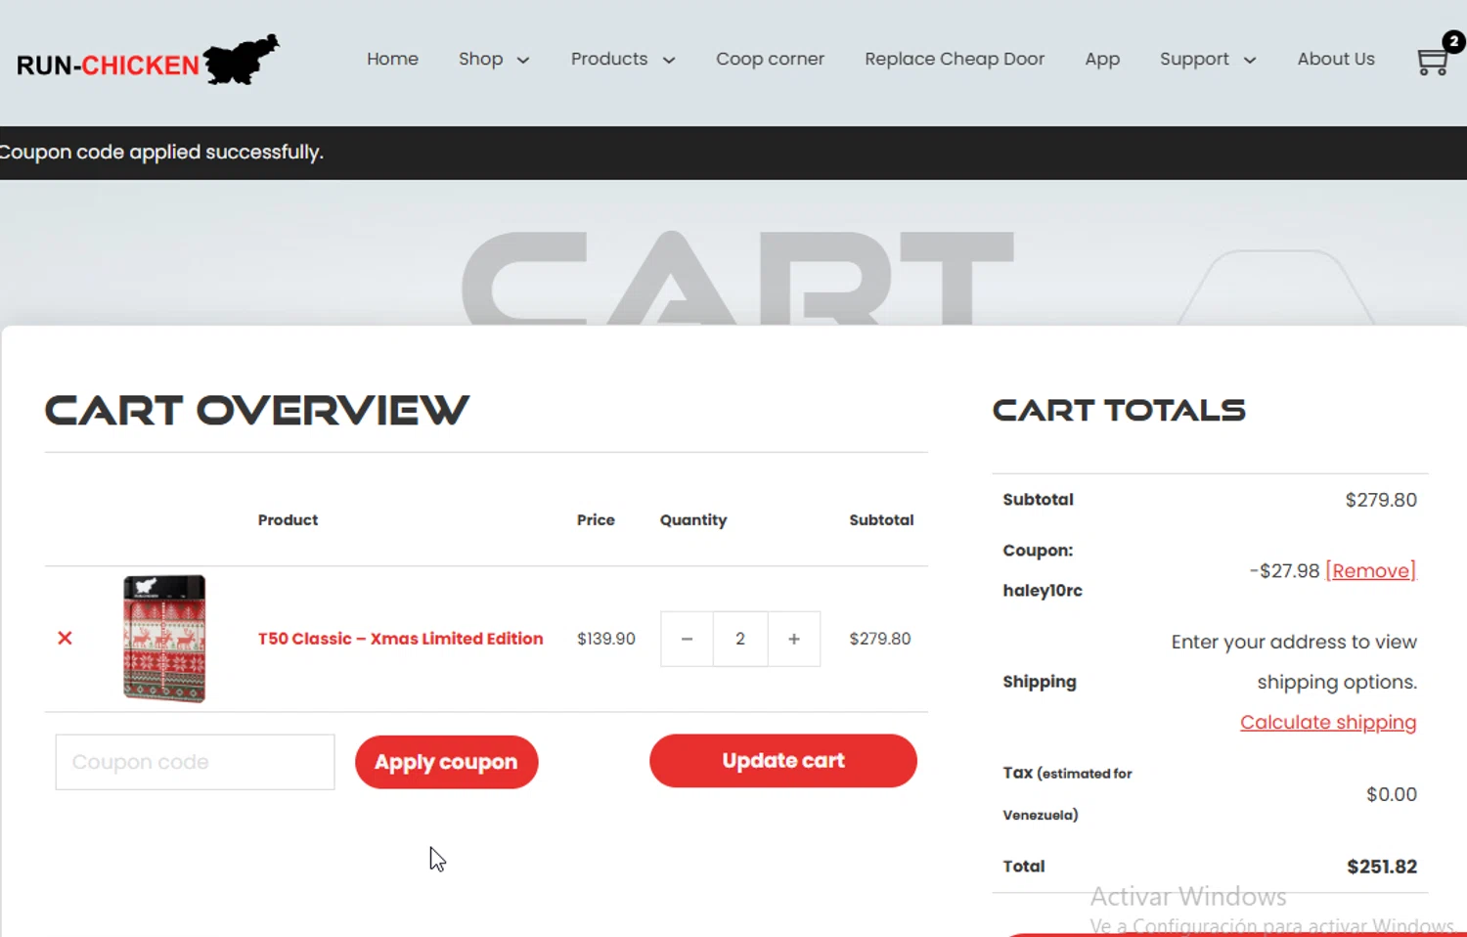The image size is (1467, 937).
Task: Focus the Coupon code input field
Action: [x=195, y=762]
